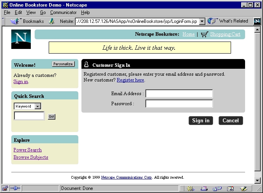Follow the Sign in link under Welcome
This screenshot has width=263, height=193.
point(21,82)
